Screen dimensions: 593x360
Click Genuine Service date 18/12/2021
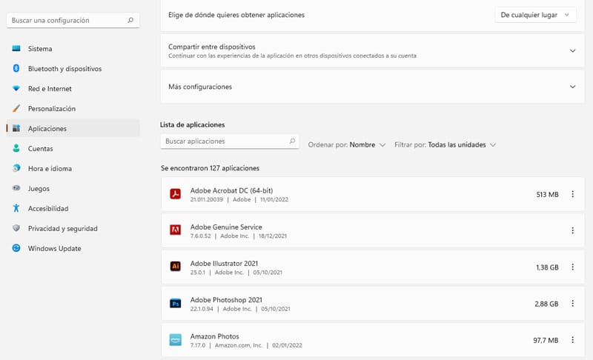pos(273,236)
